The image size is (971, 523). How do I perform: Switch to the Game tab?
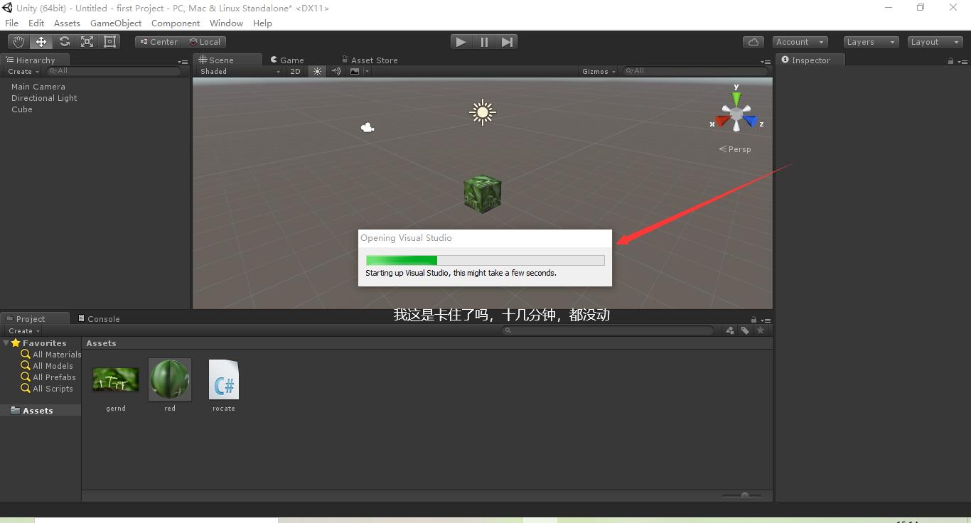pyautogui.click(x=287, y=60)
